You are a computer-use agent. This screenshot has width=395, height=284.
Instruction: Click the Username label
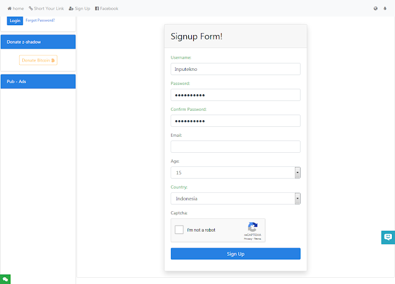pos(181,57)
